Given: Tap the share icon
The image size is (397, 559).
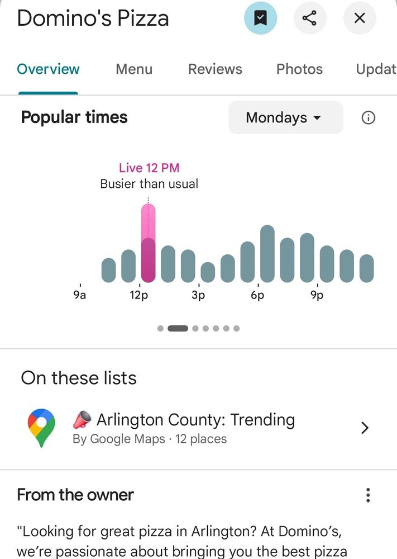Looking at the screenshot, I should click(310, 18).
